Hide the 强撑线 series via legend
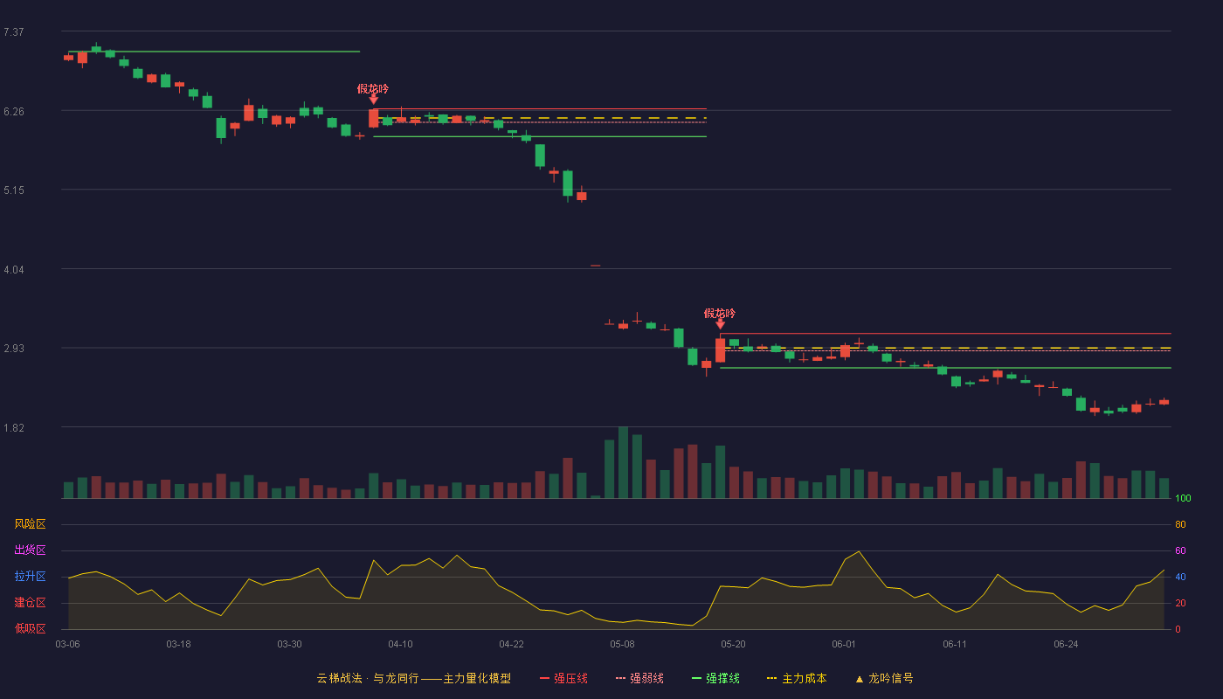Screen dimensions: 1223x699 tap(715, 678)
